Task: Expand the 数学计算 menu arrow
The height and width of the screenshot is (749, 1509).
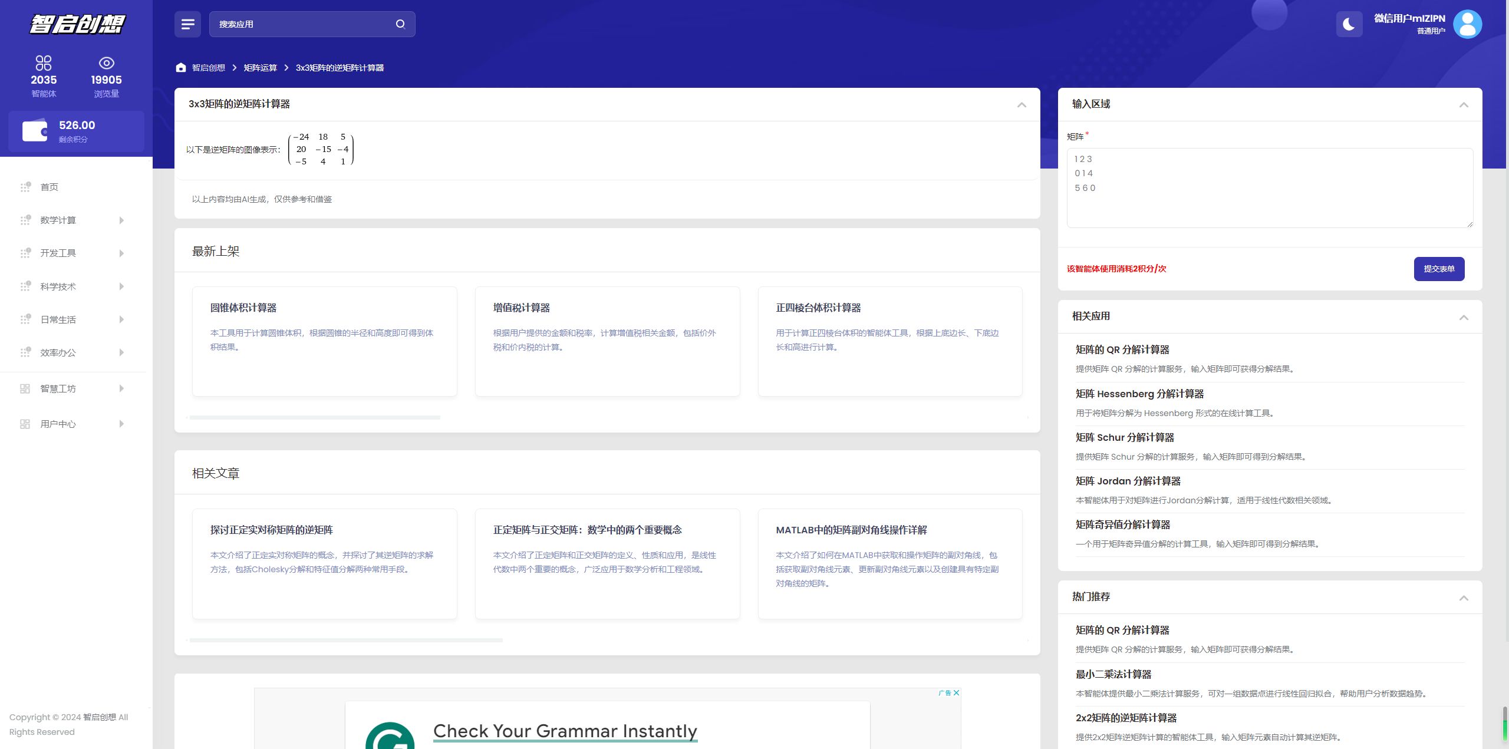Action: (121, 220)
